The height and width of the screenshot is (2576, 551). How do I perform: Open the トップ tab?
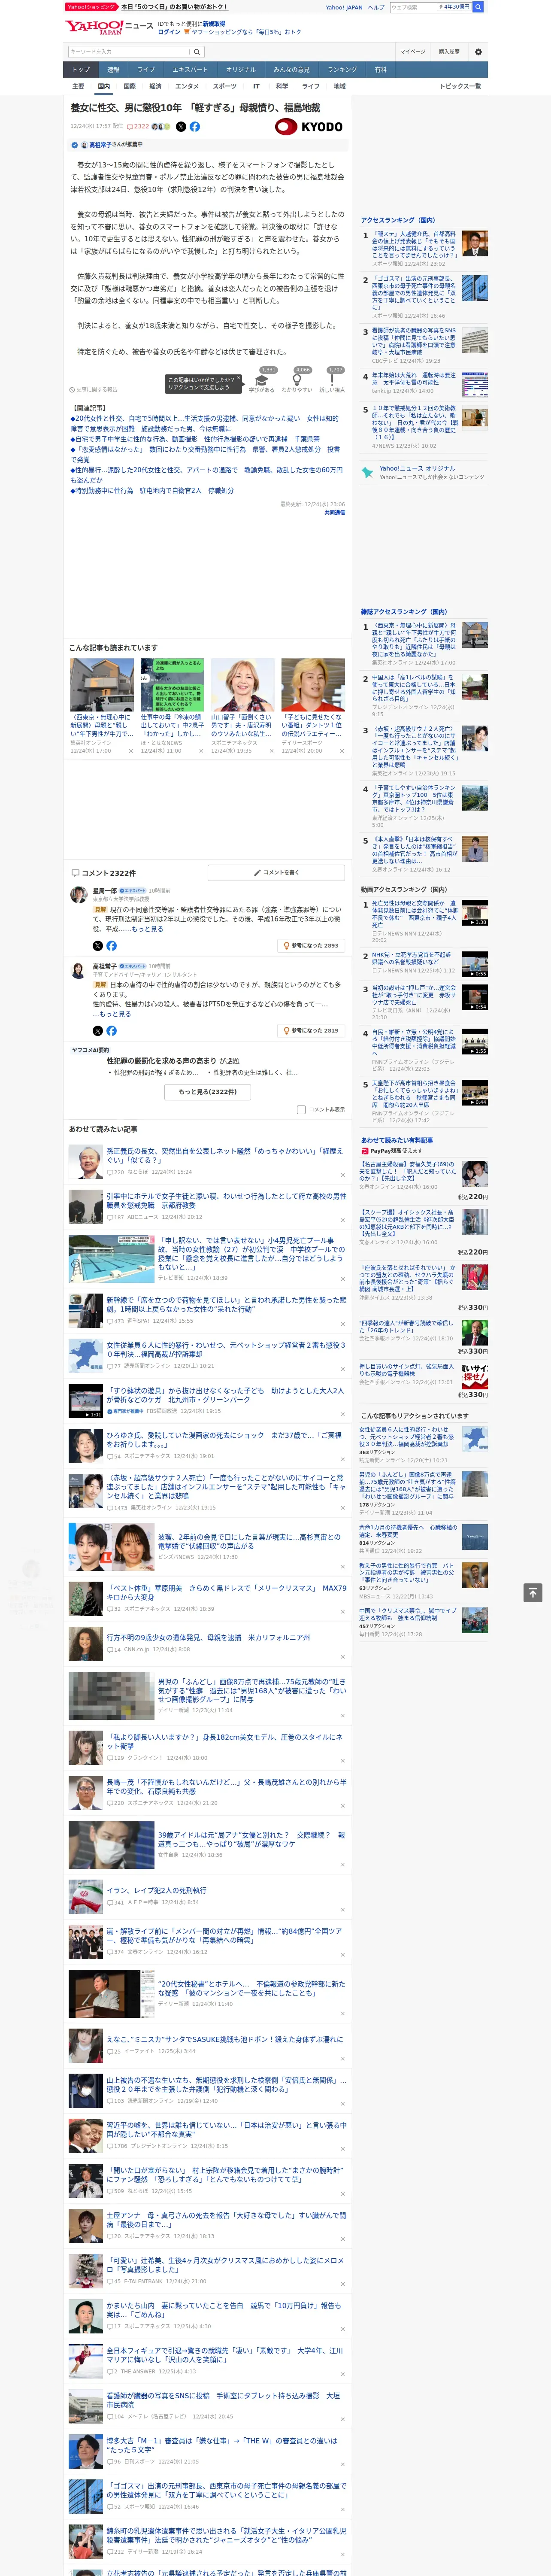[x=81, y=70]
